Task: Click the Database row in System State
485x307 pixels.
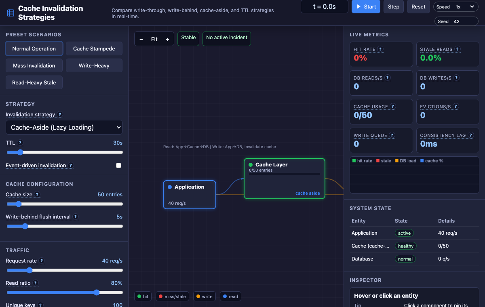Action: coord(414,259)
